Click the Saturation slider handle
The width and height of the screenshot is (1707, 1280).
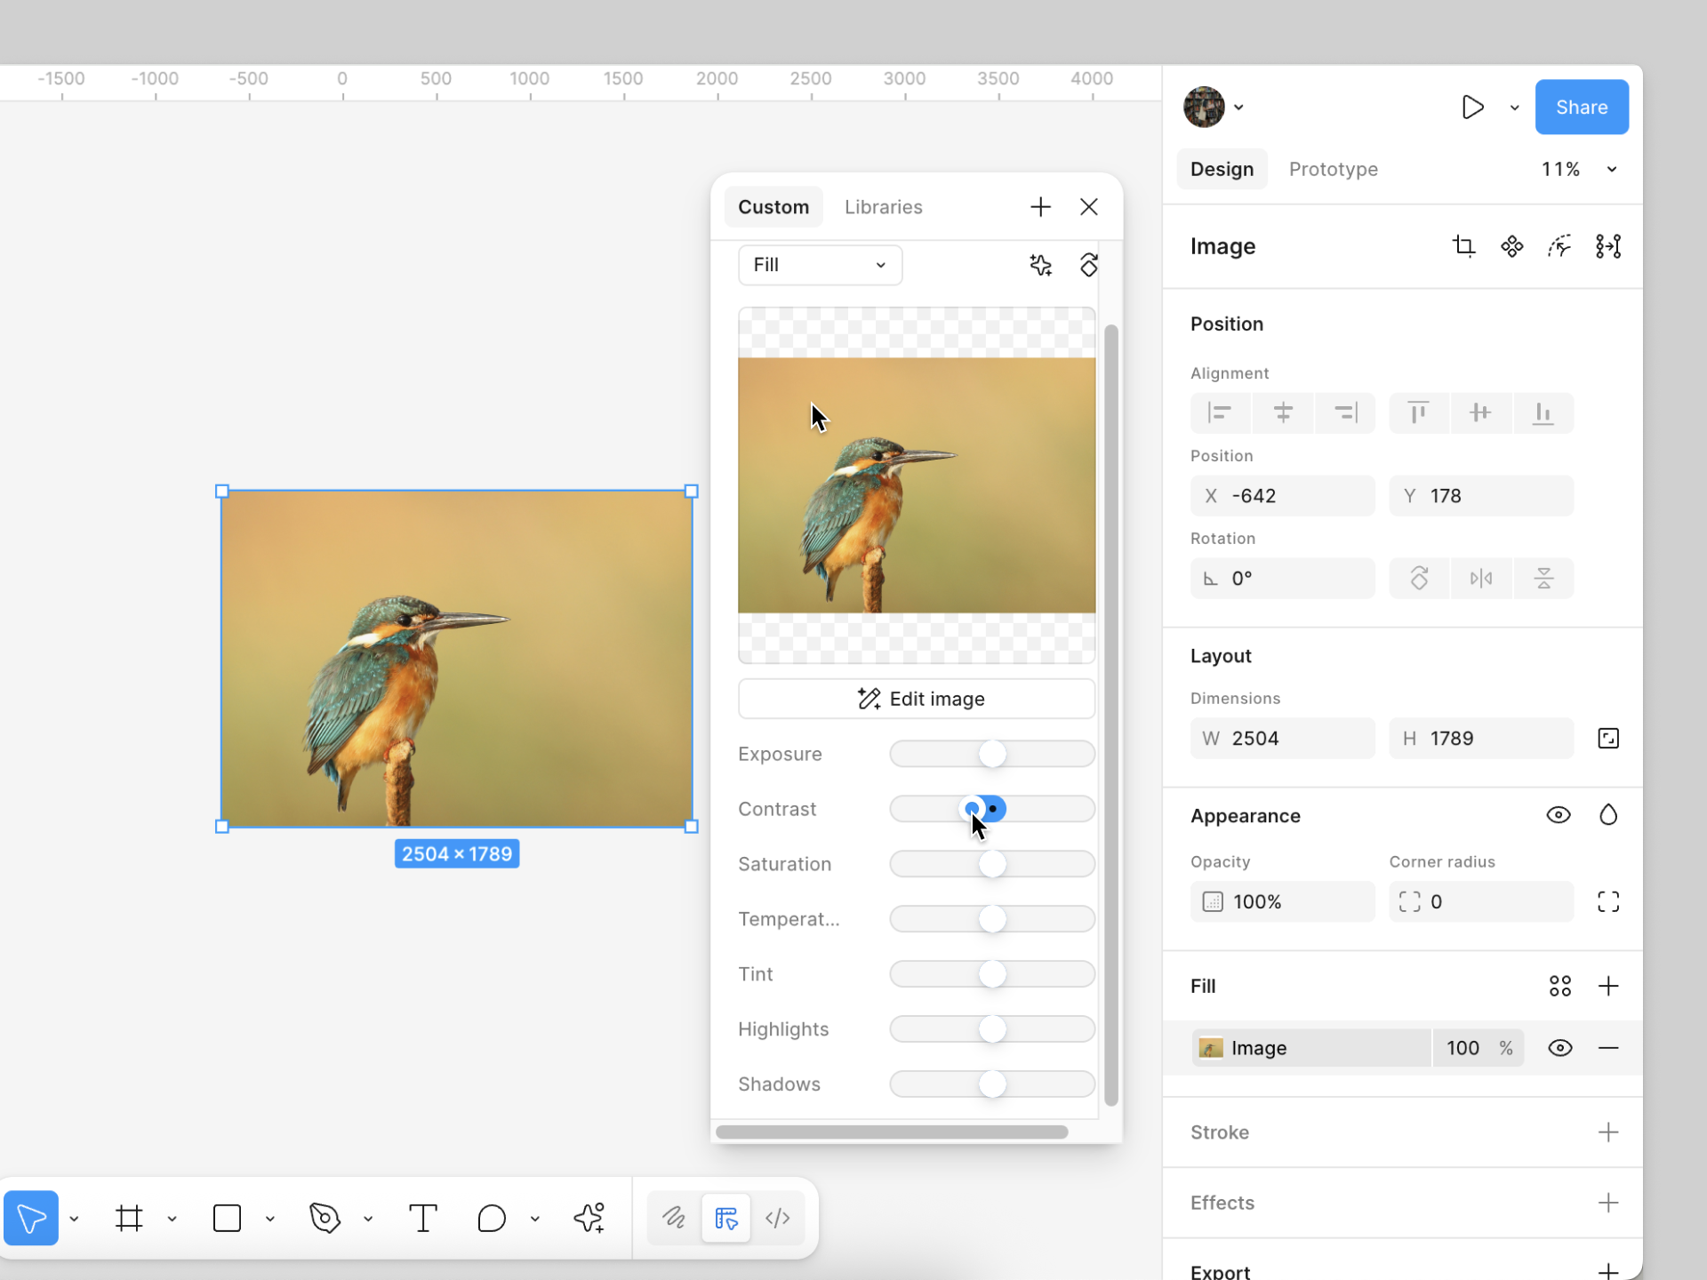click(992, 864)
